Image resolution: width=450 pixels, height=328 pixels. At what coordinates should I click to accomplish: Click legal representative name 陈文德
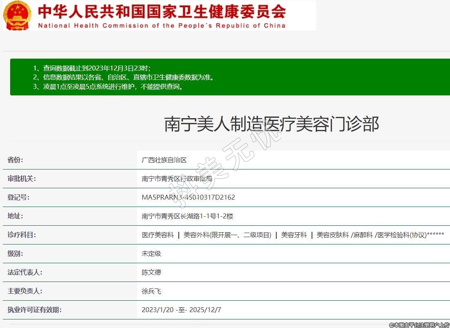(x=151, y=272)
